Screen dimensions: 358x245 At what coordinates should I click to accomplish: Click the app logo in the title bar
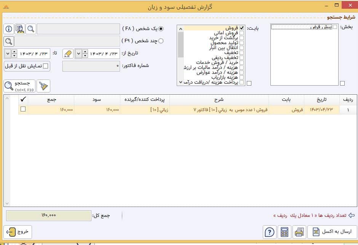(6, 6)
